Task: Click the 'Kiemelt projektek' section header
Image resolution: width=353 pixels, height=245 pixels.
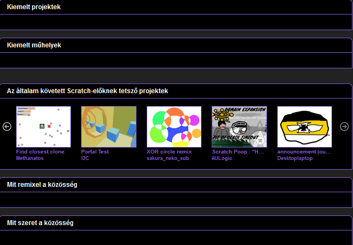Action: coord(34,8)
